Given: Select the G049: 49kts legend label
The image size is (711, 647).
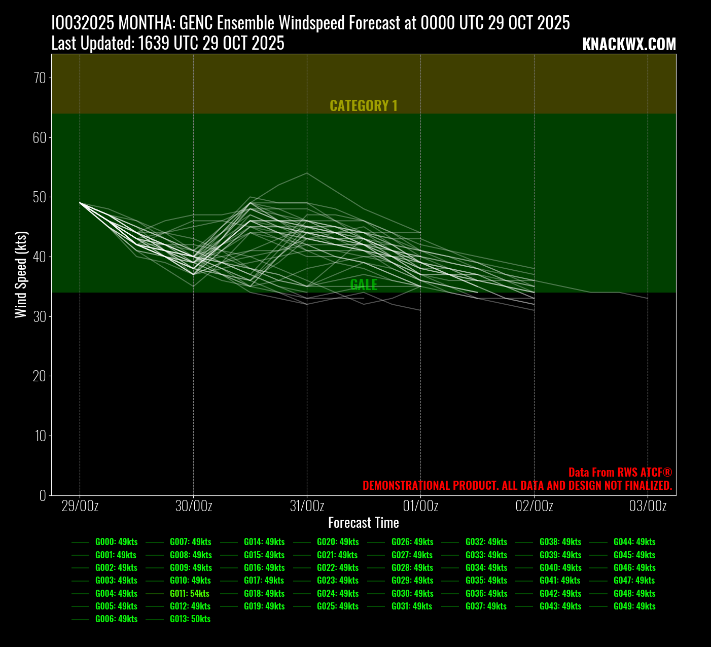Looking at the screenshot, I should (x=634, y=606).
